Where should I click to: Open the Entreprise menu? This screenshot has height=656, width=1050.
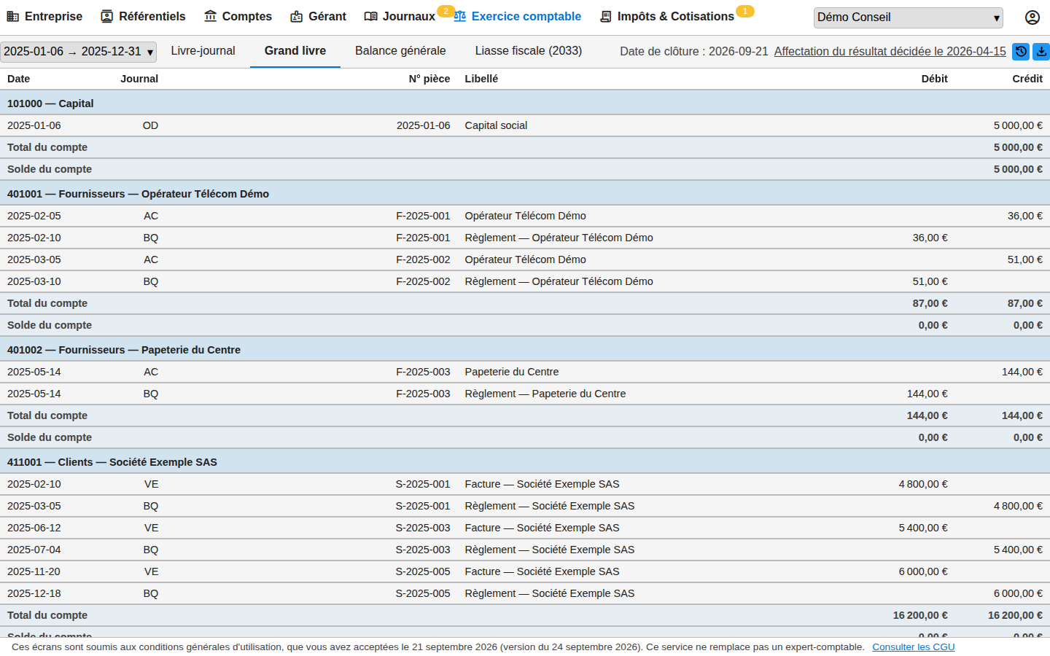pyautogui.click(x=44, y=16)
